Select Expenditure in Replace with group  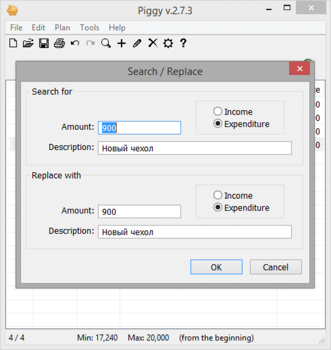(241, 207)
